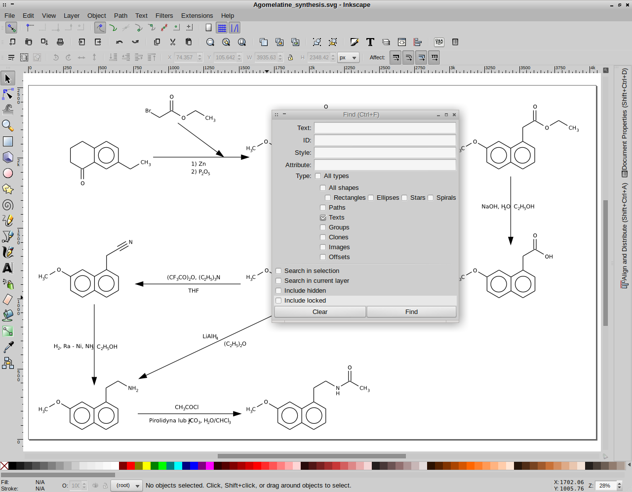Pick the yellow swatch in palette
632x492 pixels.
tap(147, 466)
